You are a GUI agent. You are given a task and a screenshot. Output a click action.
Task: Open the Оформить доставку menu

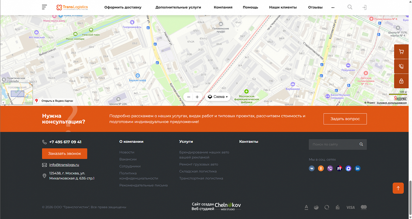123,7
